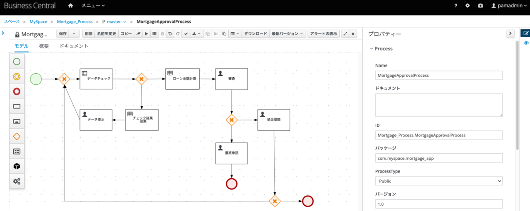The width and height of the screenshot is (530, 211).
Task: Open the 最新バージョン version dropdown
Action: [288, 34]
